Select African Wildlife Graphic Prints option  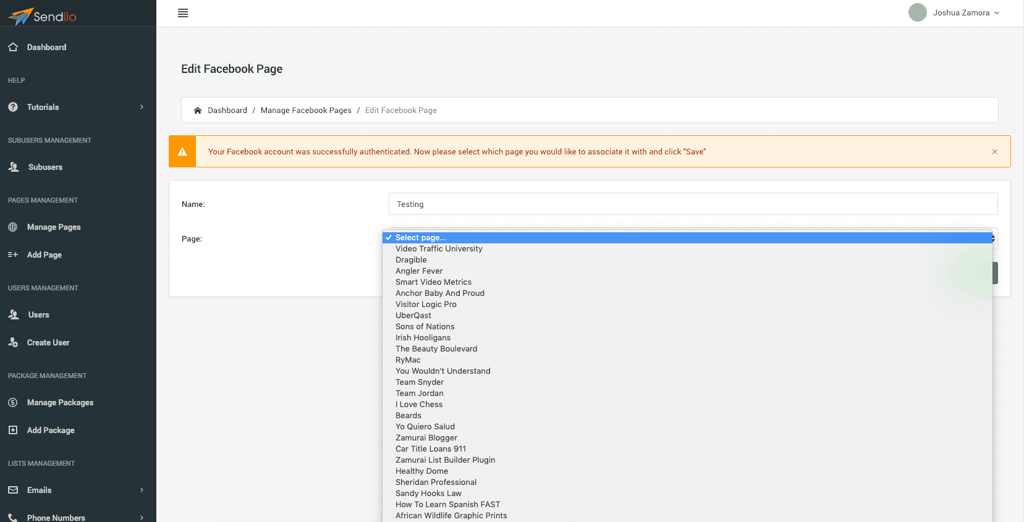[x=687, y=516]
